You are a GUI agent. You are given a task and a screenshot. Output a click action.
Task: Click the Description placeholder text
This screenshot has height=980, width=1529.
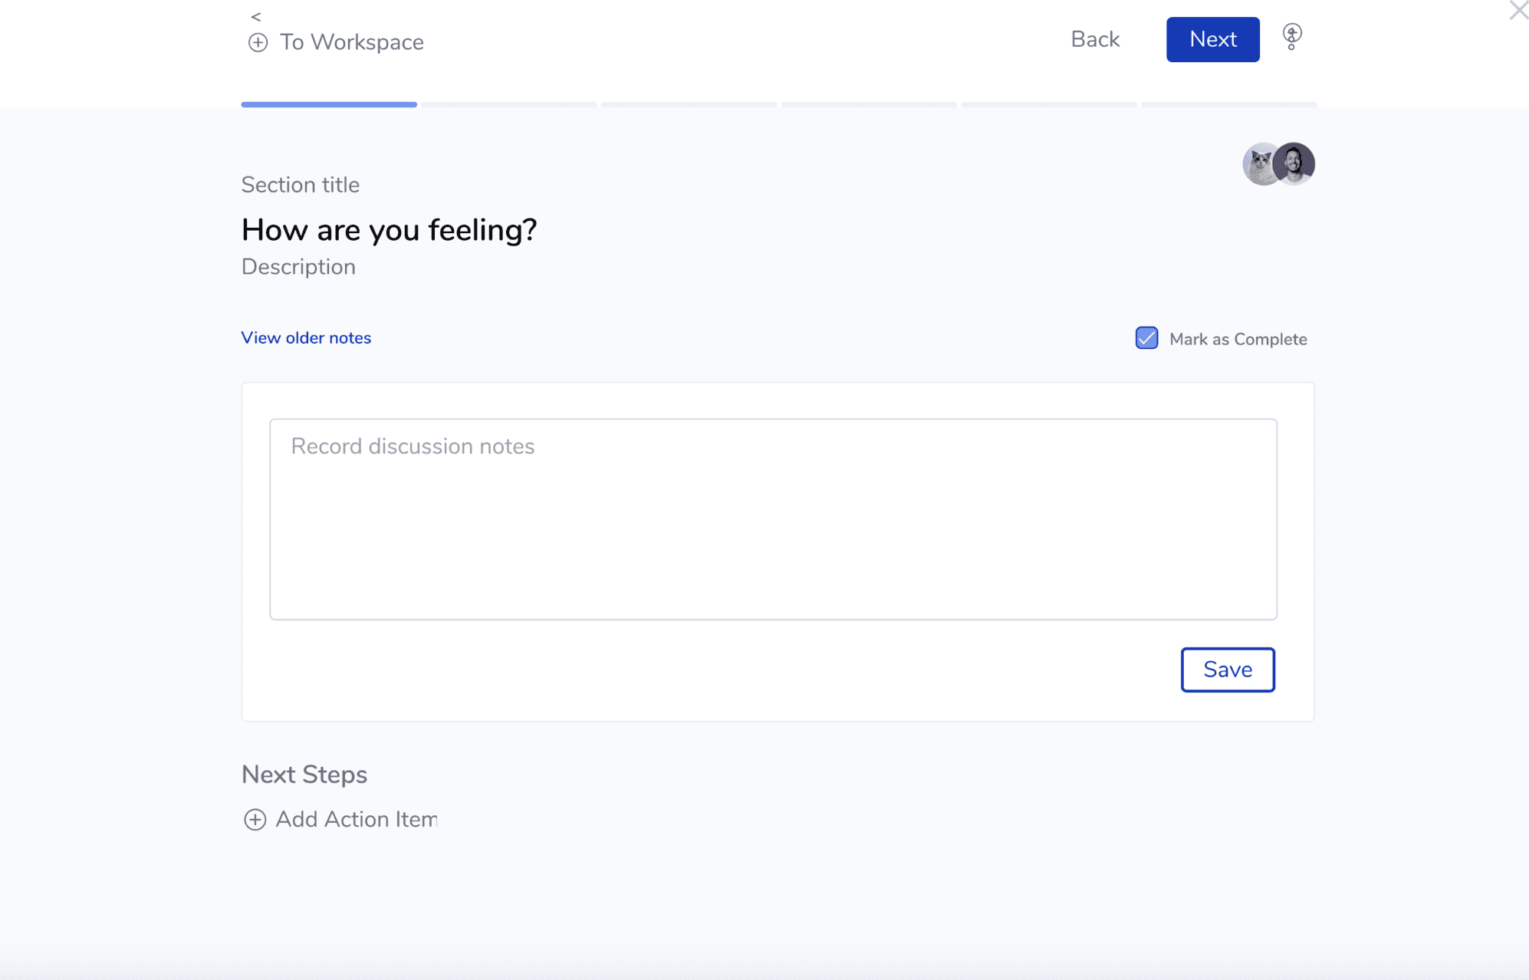298,267
